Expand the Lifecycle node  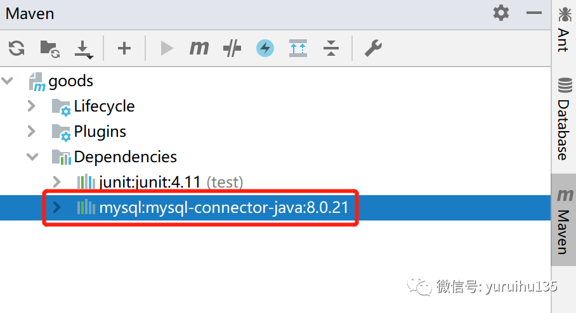(32, 106)
